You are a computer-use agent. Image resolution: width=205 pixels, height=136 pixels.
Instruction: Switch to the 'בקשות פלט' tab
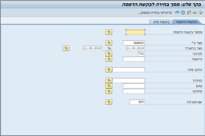161,22
